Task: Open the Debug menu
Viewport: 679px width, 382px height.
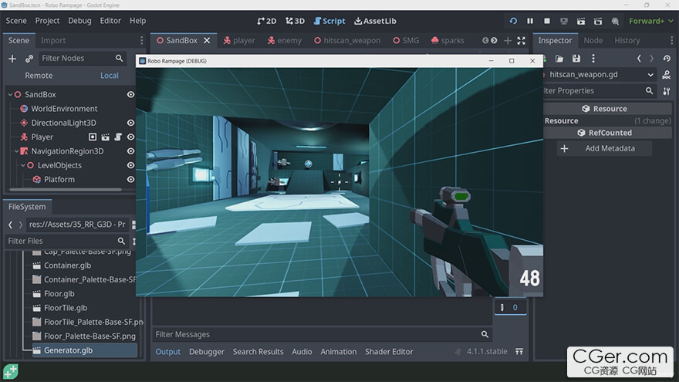Action: click(x=79, y=21)
